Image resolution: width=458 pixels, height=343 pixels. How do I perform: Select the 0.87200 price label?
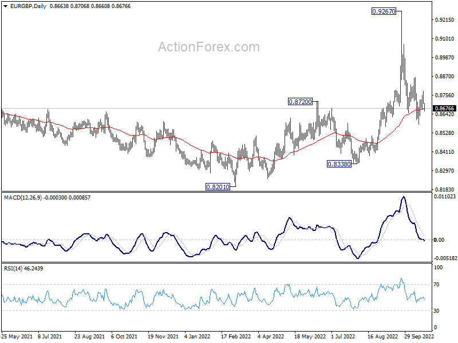[x=300, y=102]
